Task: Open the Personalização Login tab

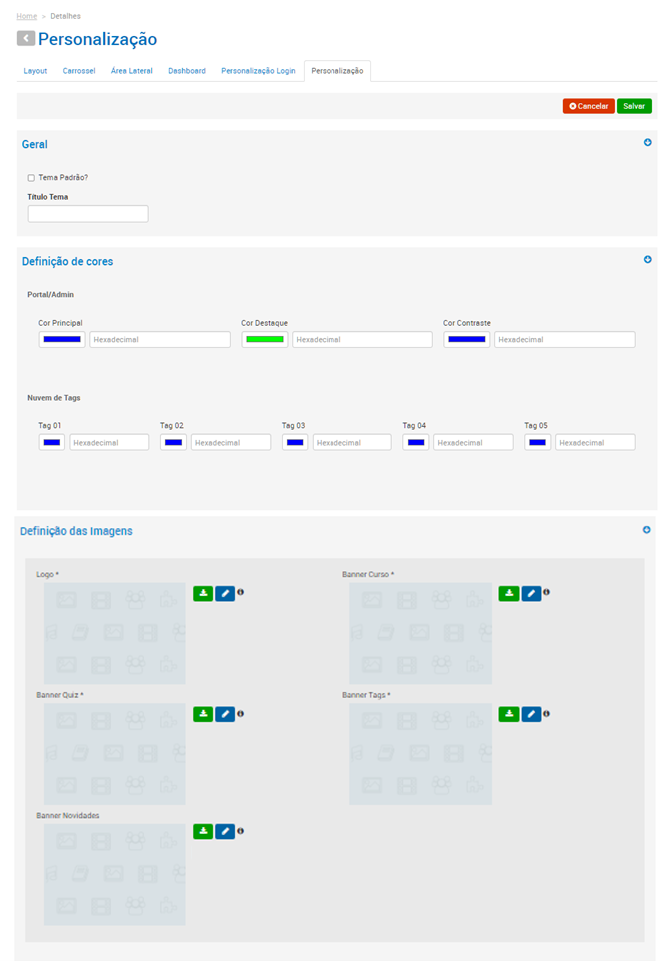Action: tap(258, 71)
